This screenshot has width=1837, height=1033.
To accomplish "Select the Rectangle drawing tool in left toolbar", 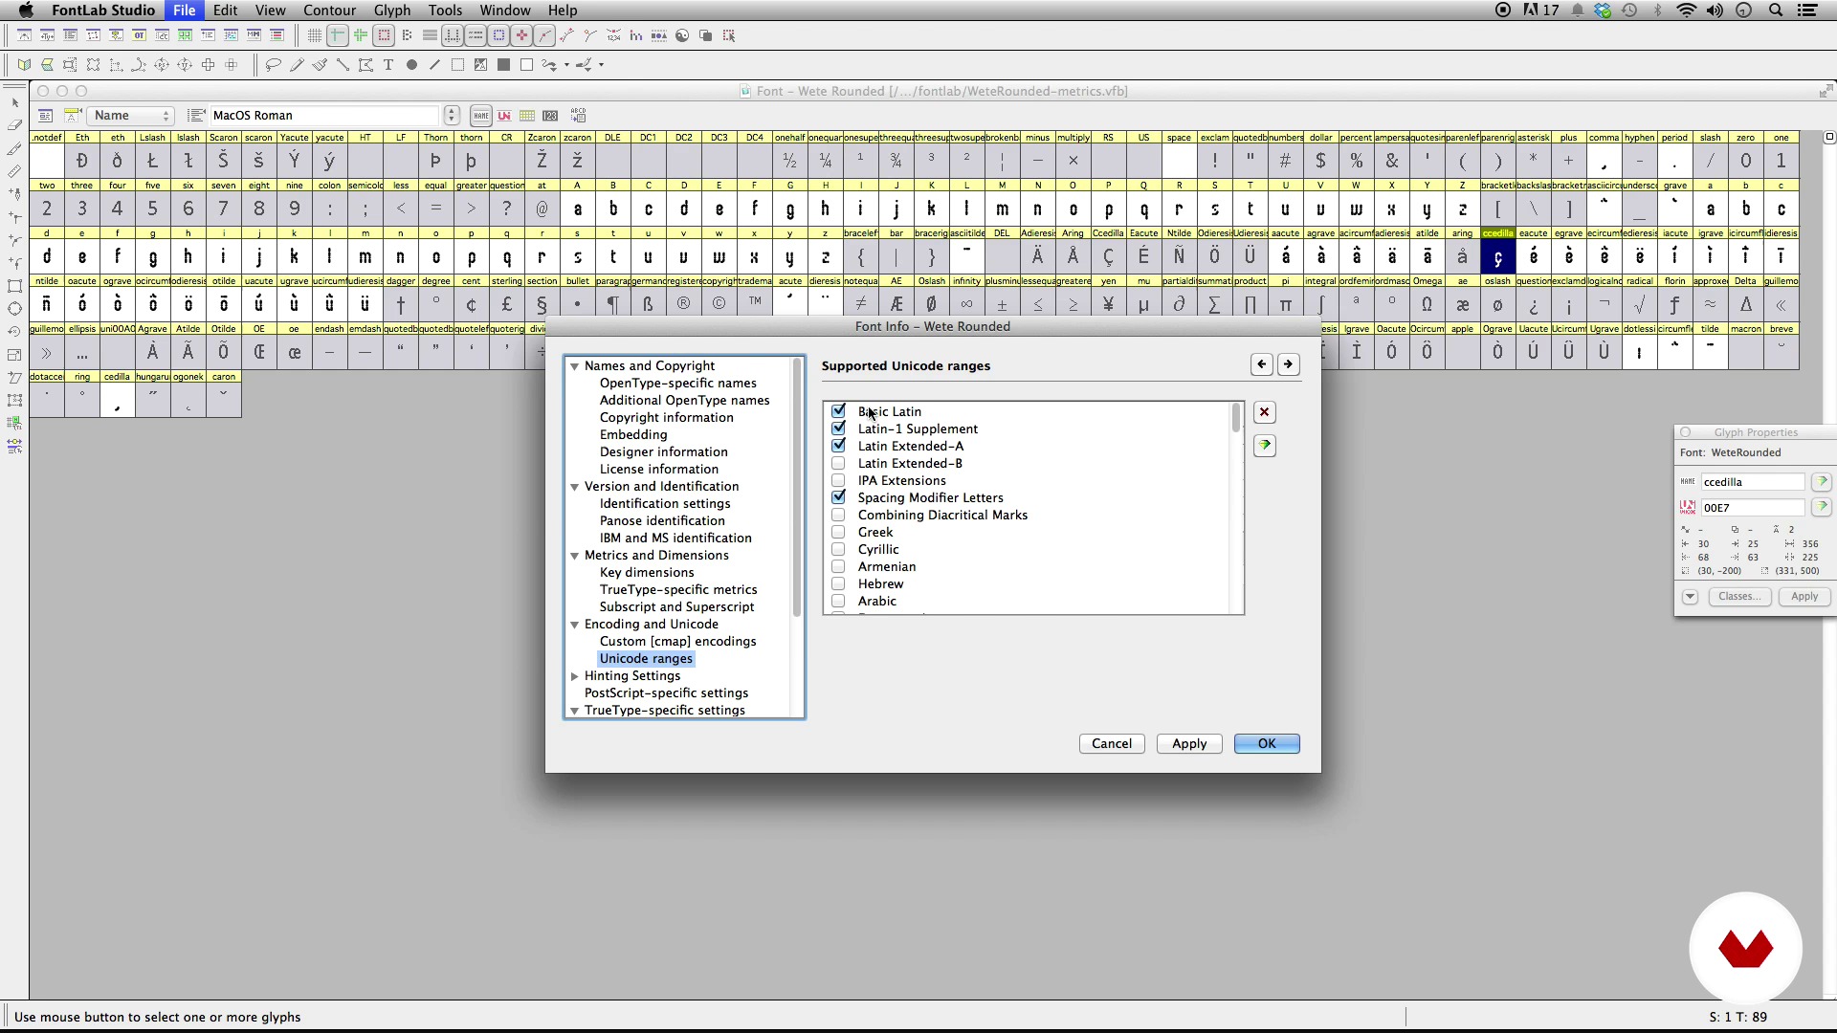I will tap(14, 286).
